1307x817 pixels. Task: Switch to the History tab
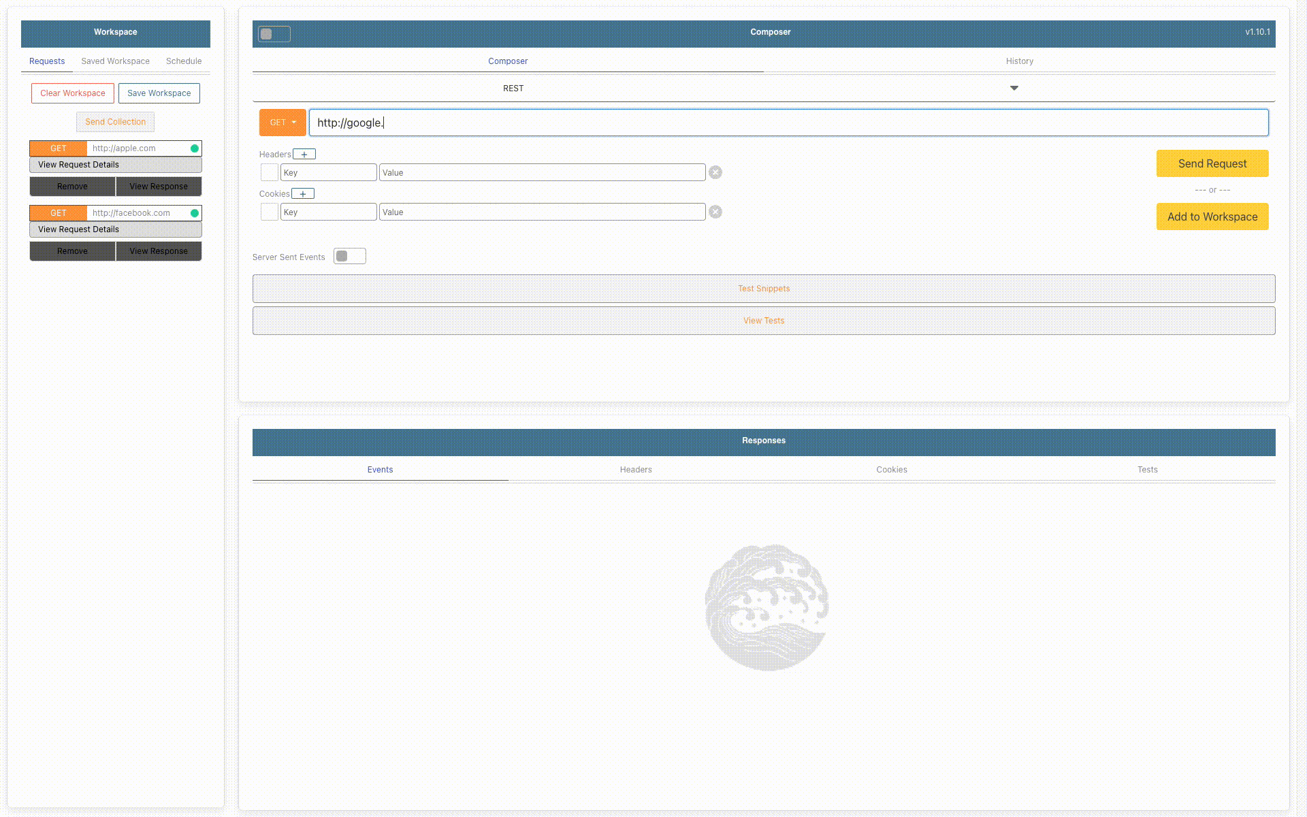[x=1019, y=61]
